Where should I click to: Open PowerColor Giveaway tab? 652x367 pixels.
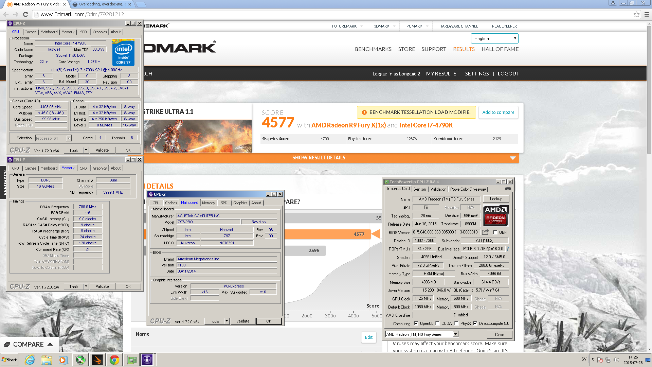pyautogui.click(x=468, y=189)
